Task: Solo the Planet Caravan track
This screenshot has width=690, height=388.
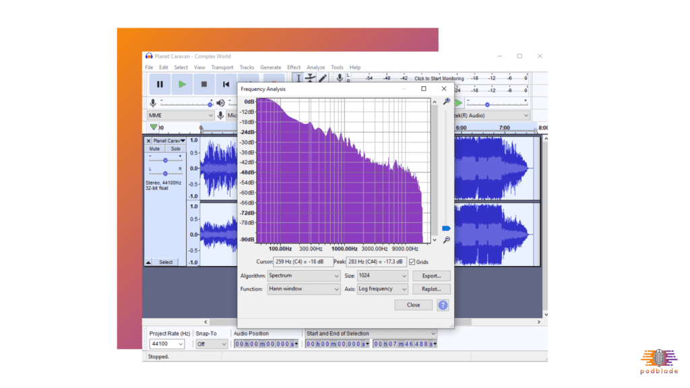Action: (176, 149)
